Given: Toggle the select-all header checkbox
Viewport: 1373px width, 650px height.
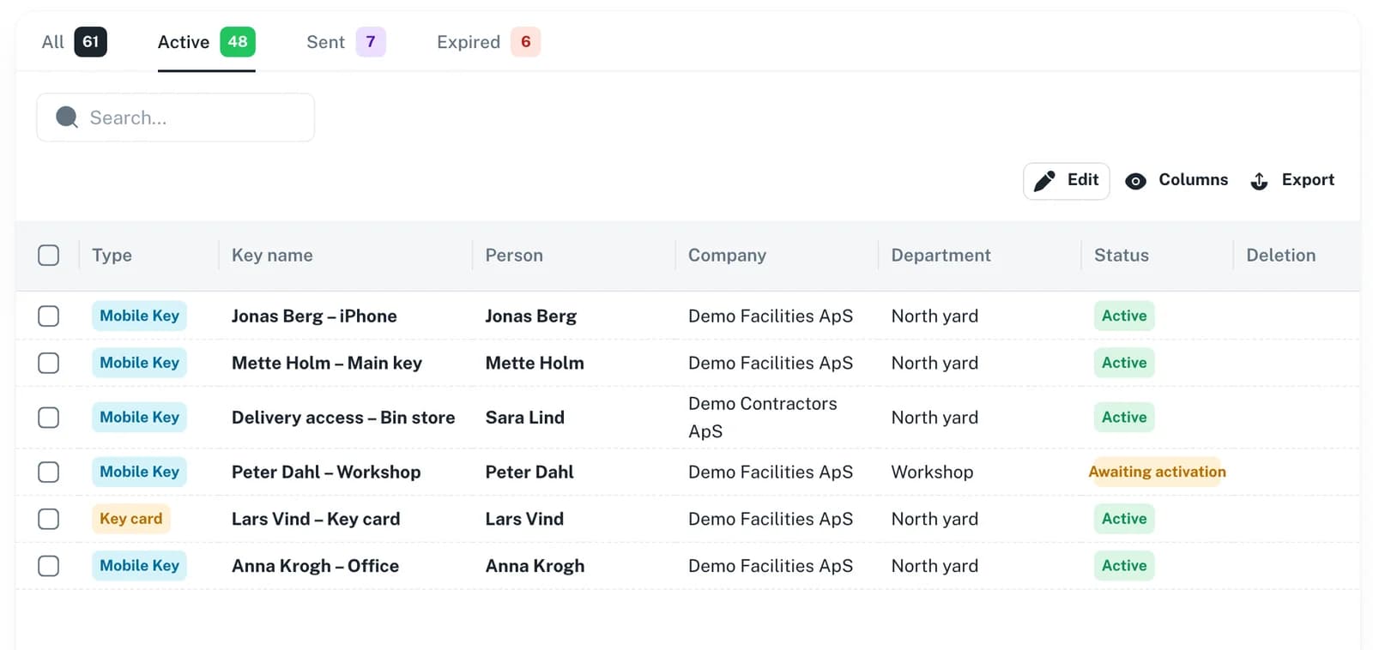Looking at the screenshot, I should 49,256.
